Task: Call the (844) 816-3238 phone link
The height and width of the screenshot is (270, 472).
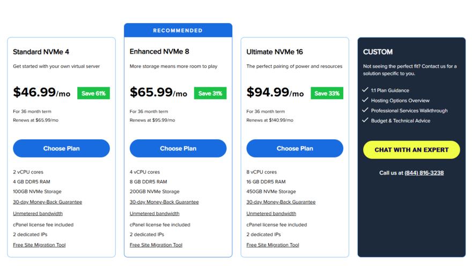Action: coord(424,173)
